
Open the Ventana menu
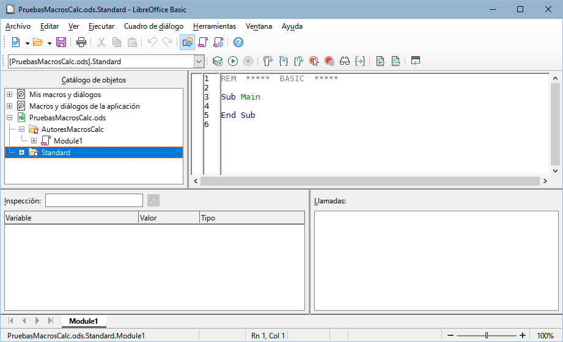[x=259, y=26]
